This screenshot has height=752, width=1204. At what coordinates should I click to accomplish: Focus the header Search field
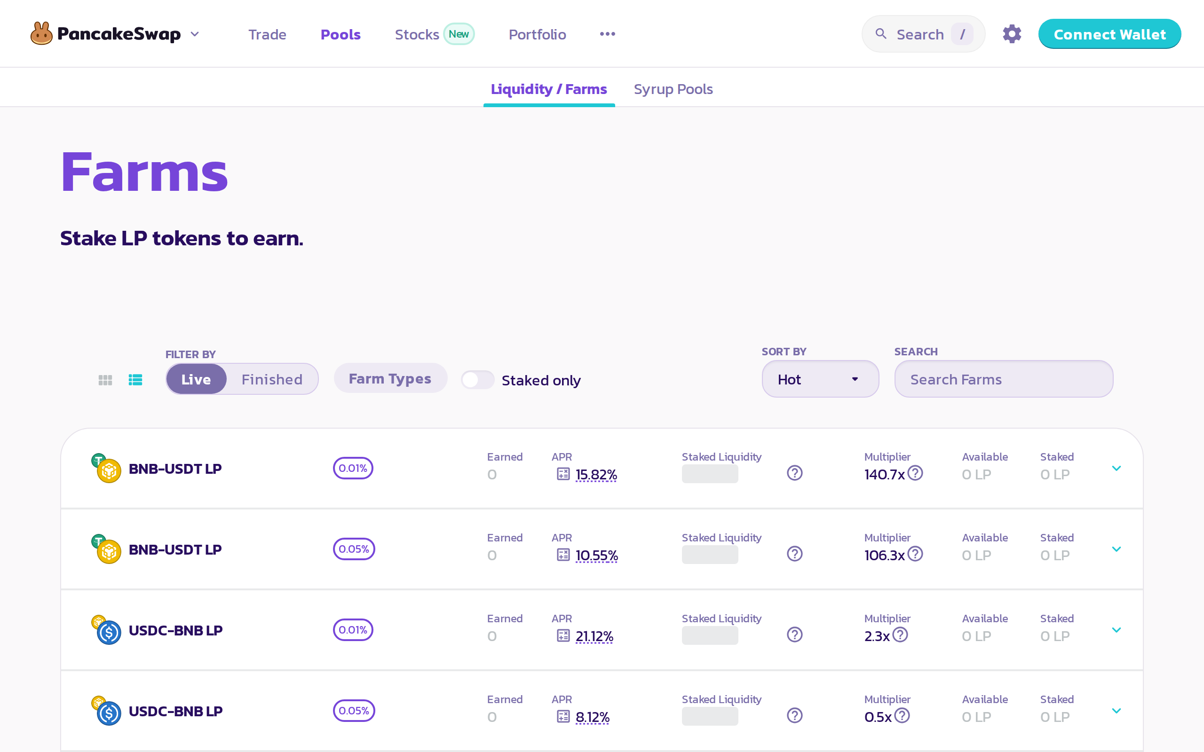click(923, 34)
